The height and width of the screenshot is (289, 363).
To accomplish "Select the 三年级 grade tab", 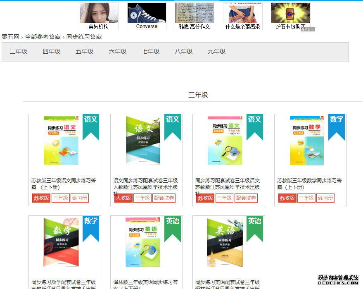I will tap(19, 51).
